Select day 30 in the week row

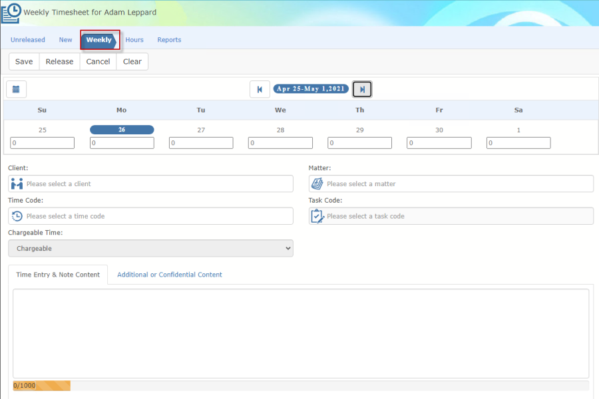[439, 130]
